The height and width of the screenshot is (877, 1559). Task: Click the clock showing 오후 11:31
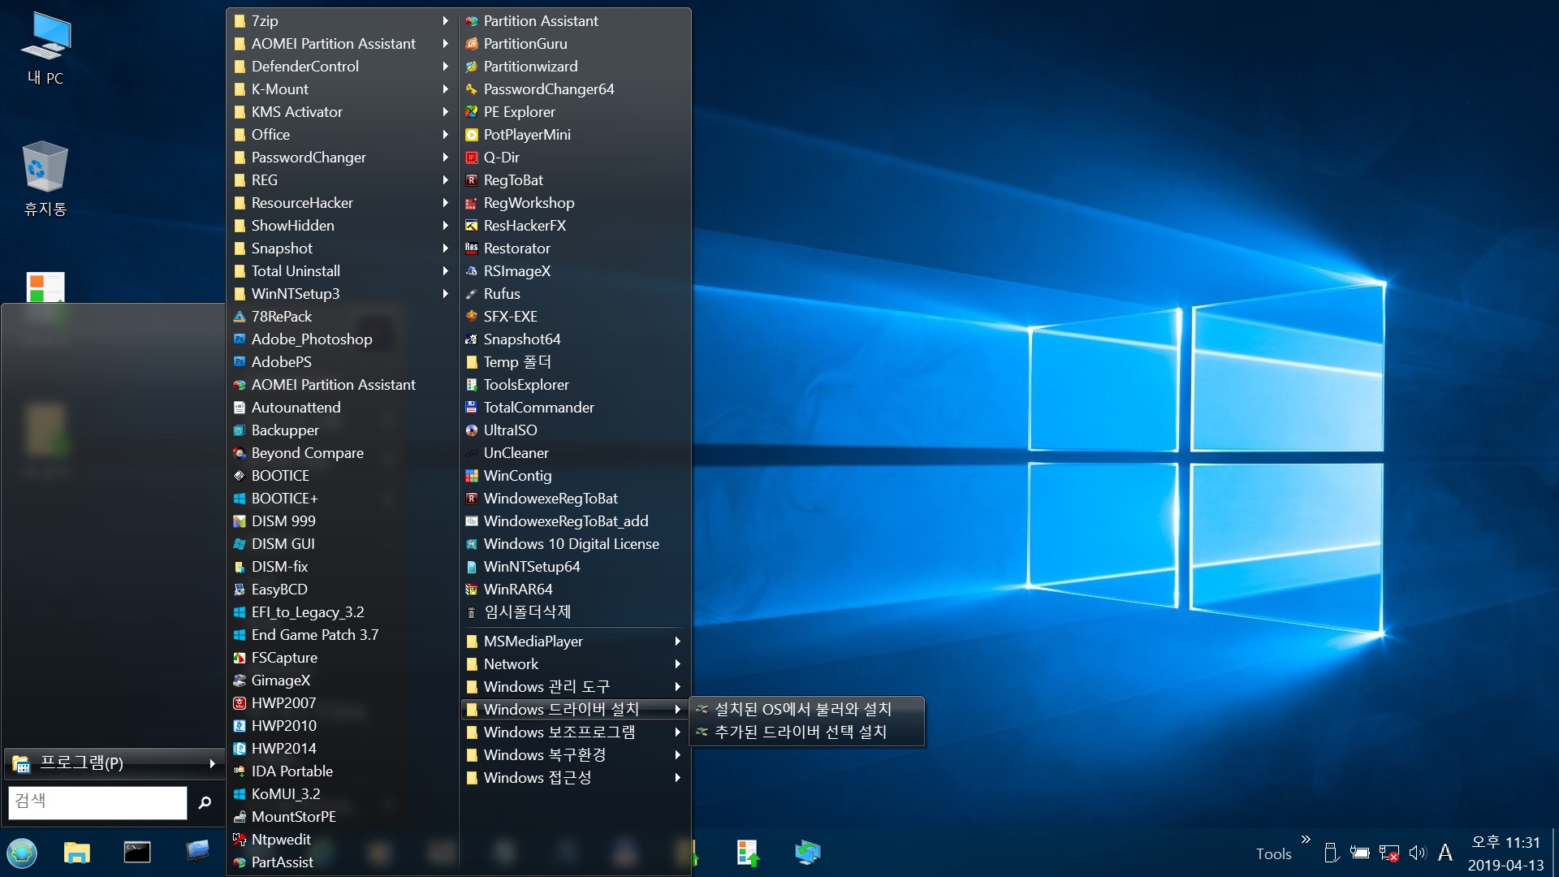click(x=1505, y=843)
